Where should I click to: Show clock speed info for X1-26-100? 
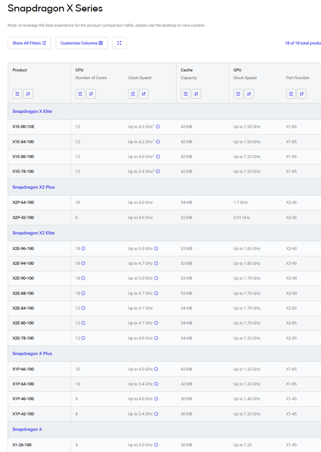tap(156, 445)
